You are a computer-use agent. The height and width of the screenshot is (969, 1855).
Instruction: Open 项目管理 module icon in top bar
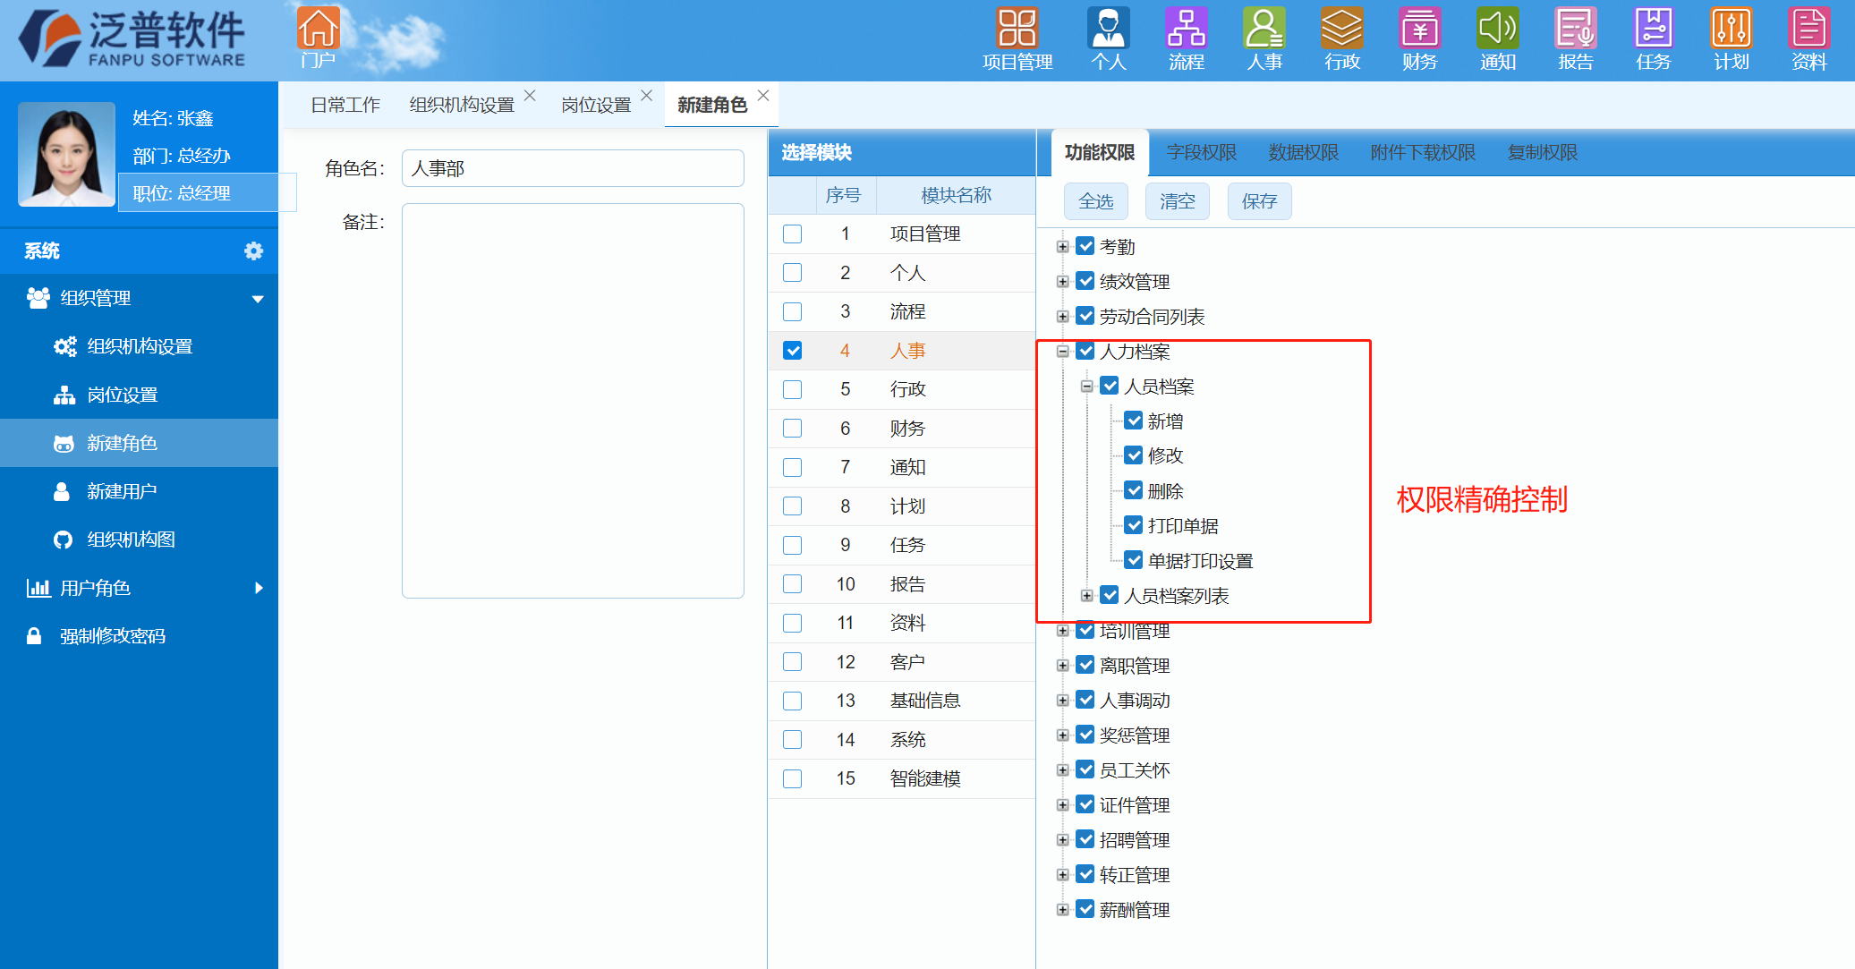click(1017, 30)
